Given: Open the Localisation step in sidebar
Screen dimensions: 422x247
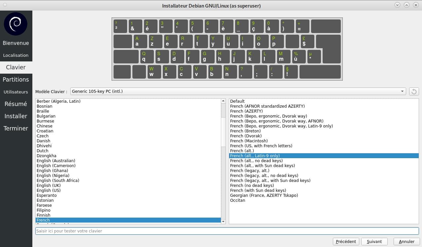Looking at the screenshot, I should (16, 55).
